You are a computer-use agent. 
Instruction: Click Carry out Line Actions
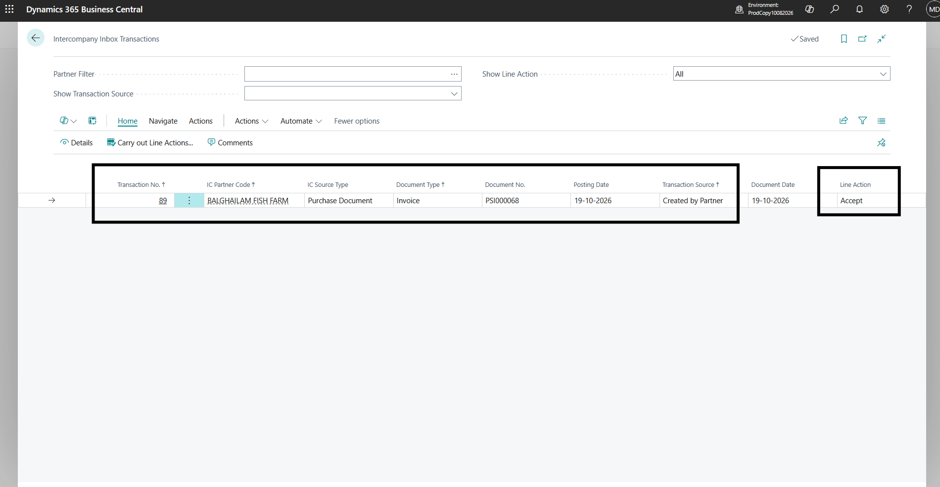(x=150, y=142)
